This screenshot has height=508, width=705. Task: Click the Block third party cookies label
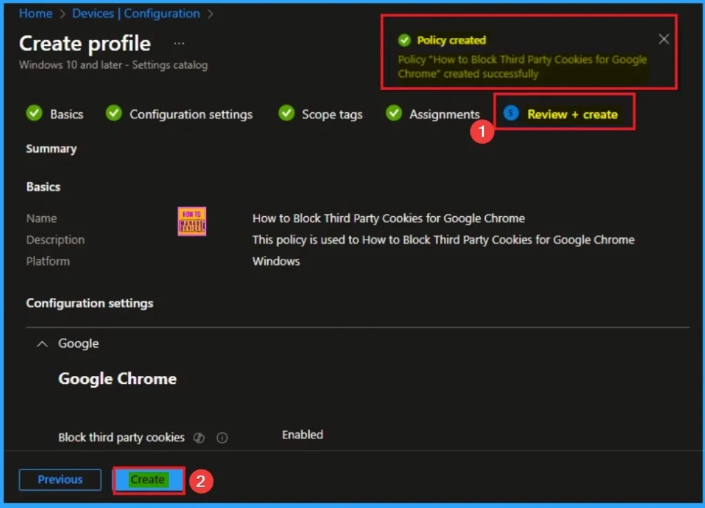pos(121,437)
